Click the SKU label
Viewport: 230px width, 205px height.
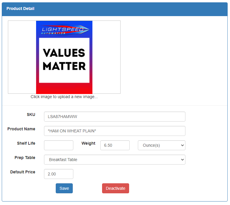coord(31,115)
